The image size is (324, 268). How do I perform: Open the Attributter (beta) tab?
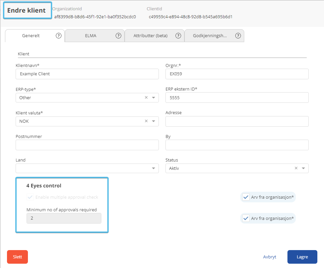coord(150,36)
